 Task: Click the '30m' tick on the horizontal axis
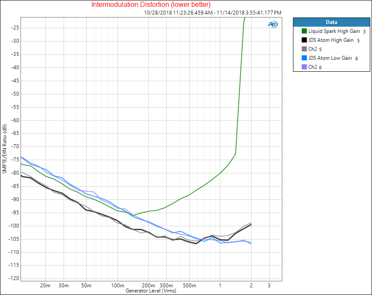tap(64, 286)
